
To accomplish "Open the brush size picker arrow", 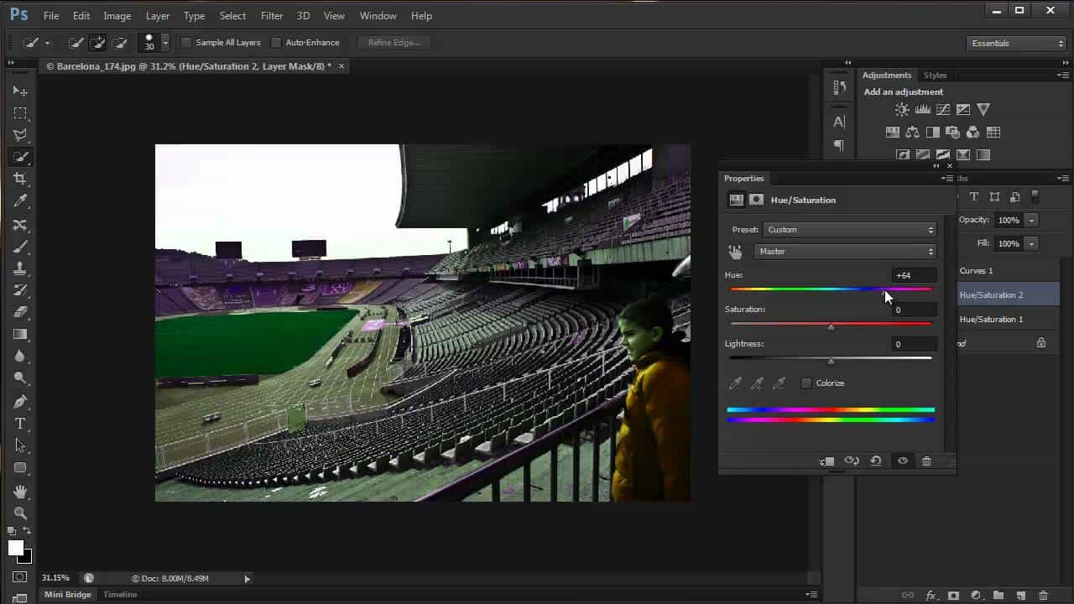I will point(165,43).
